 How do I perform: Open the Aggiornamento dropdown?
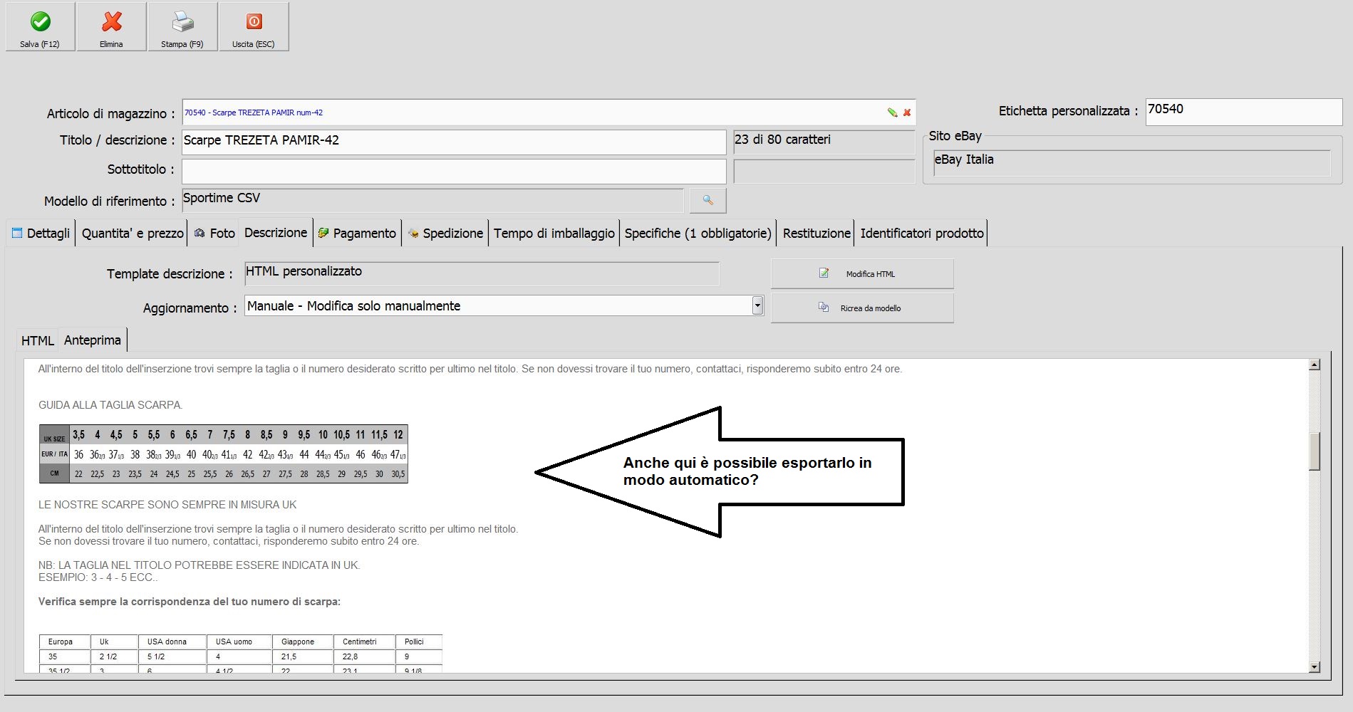(757, 306)
